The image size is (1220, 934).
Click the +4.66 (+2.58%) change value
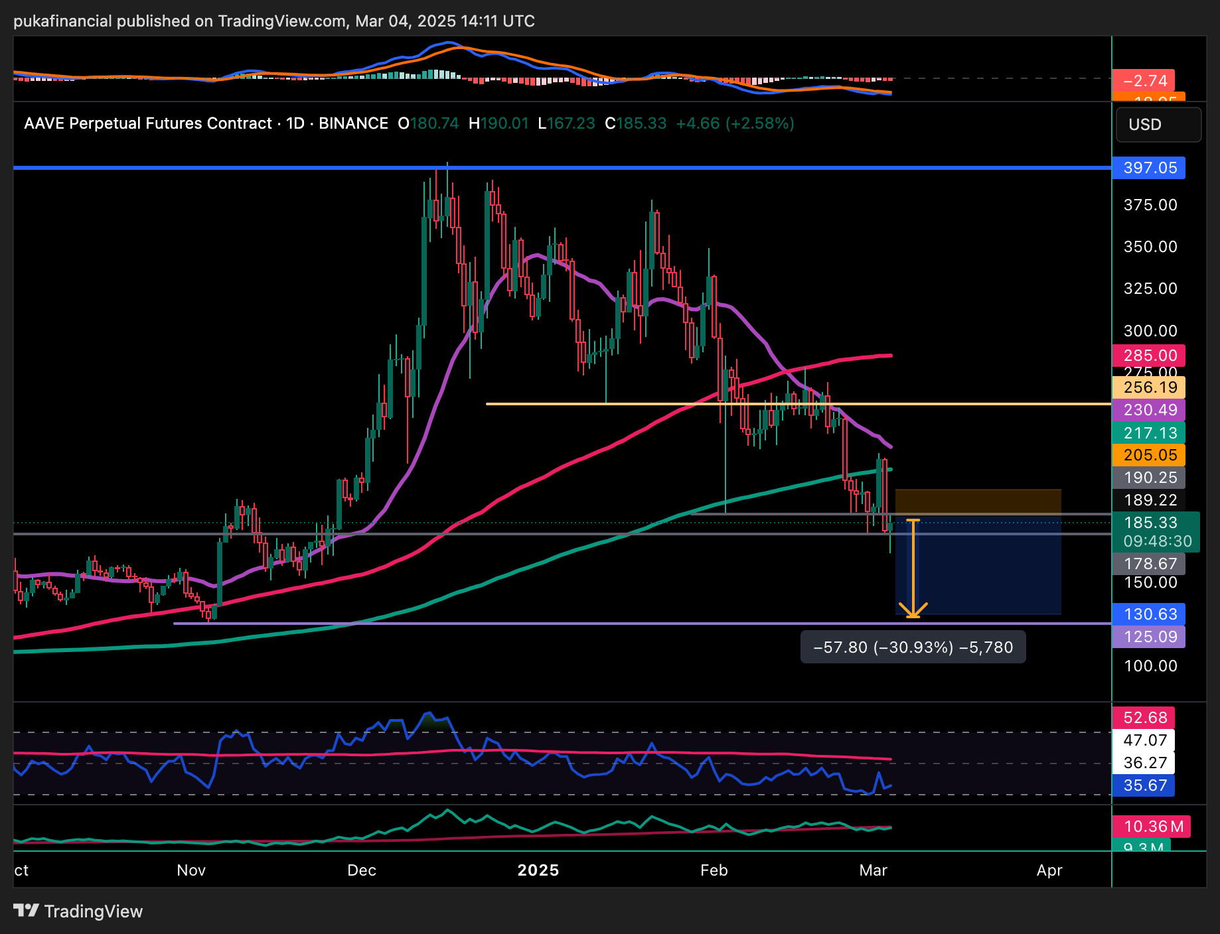click(735, 123)
